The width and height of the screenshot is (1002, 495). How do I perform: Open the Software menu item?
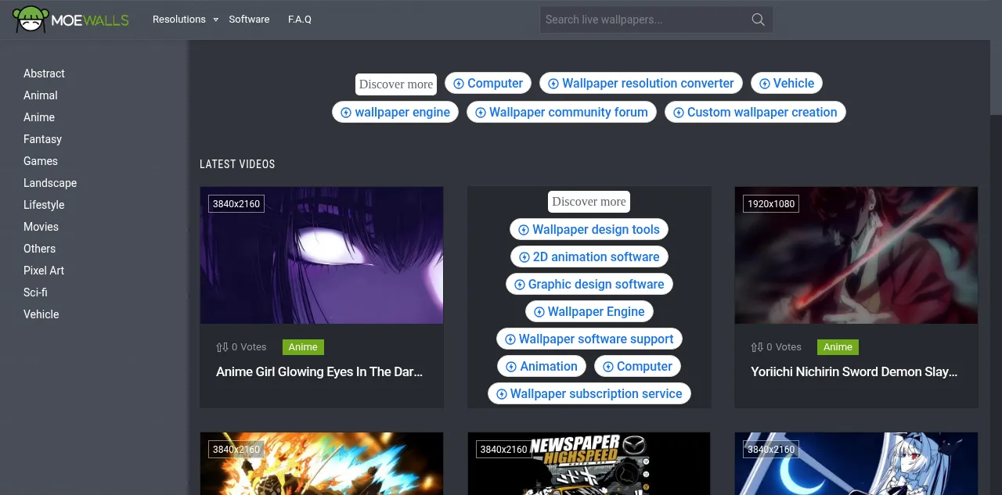coord(249,20)
